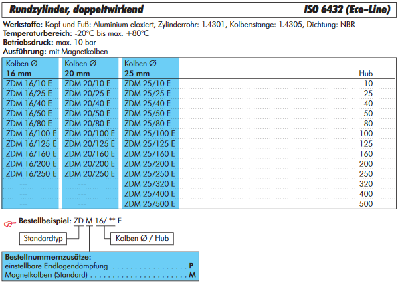
Task: Click the ZDM 20/50 E entry
Action: (x=86, y=114)
